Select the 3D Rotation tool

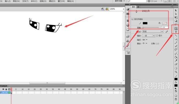tap(176, 21)
